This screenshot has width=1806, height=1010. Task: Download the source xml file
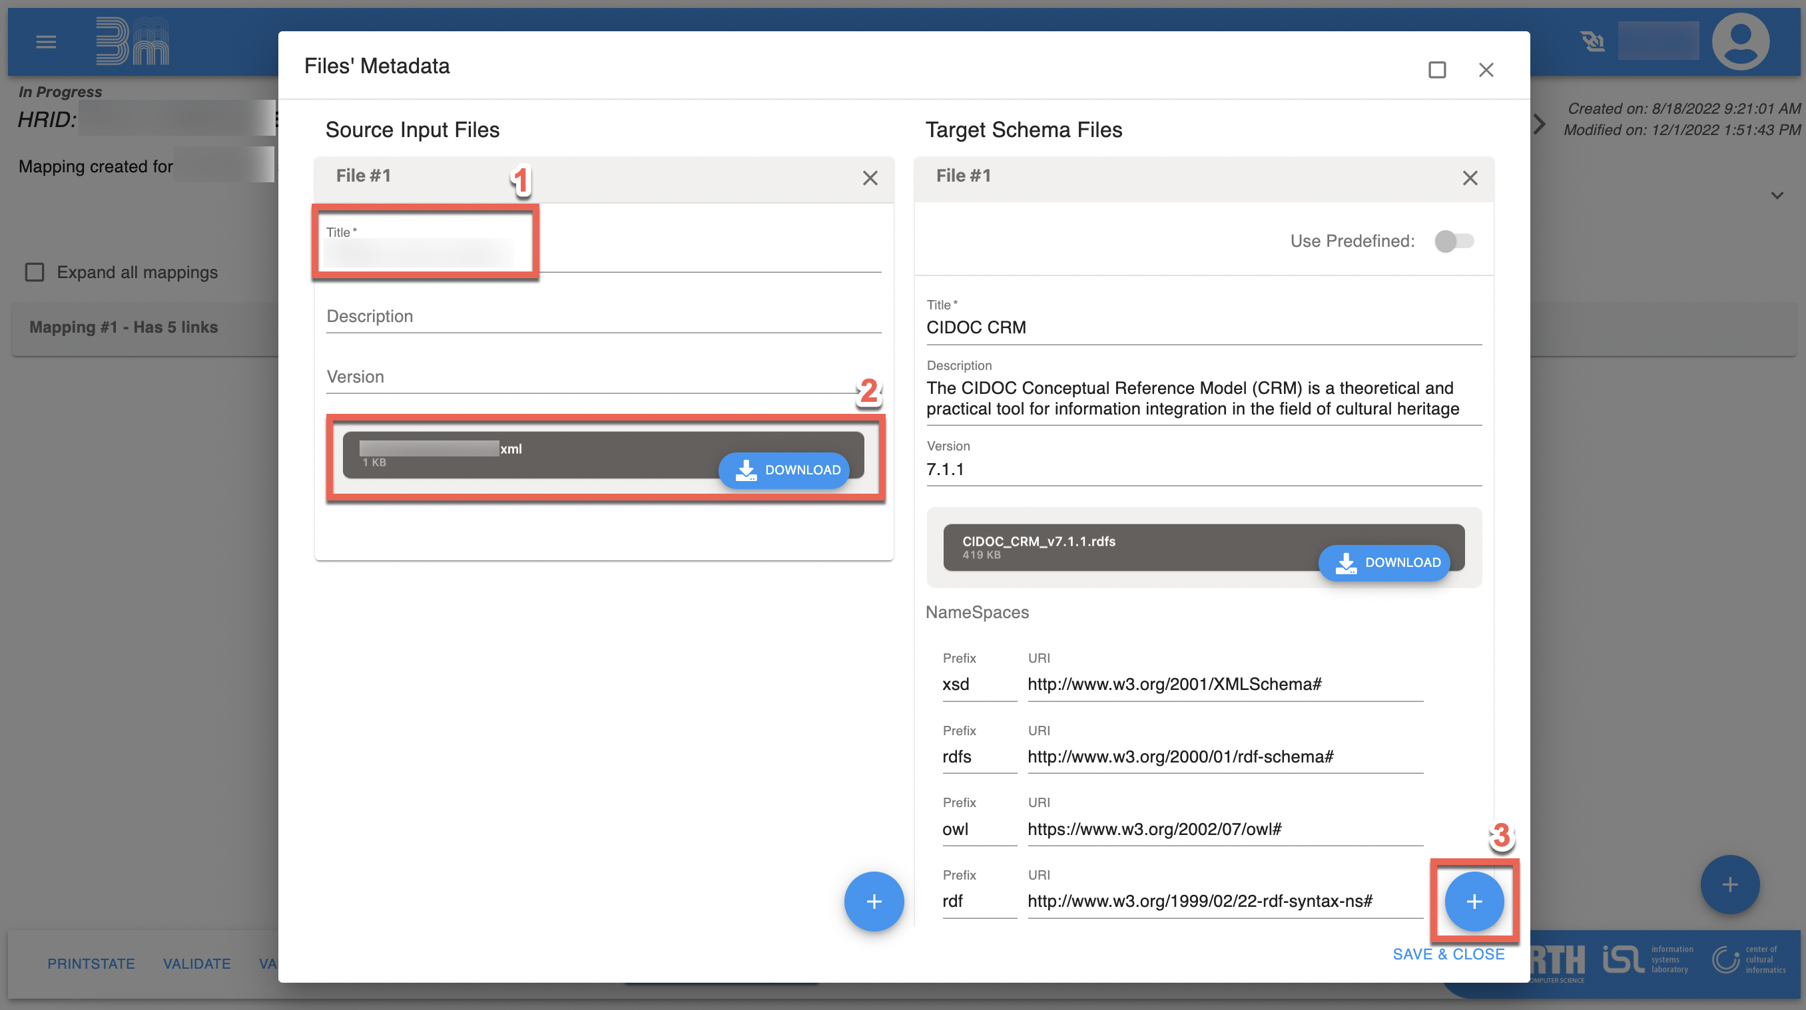(784, 470)
